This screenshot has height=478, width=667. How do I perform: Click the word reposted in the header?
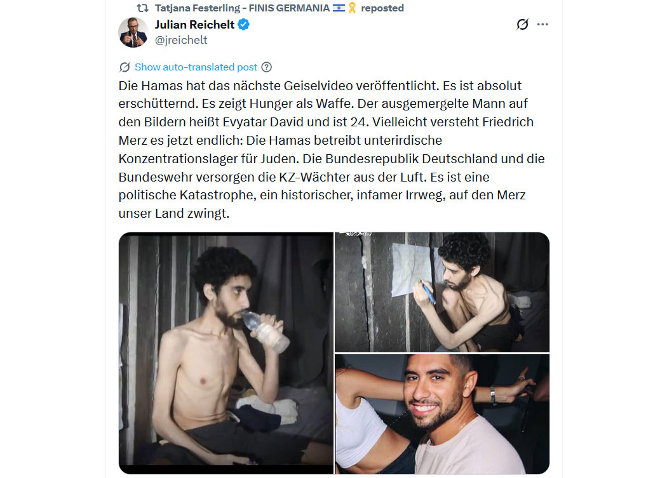pos(382,8)
